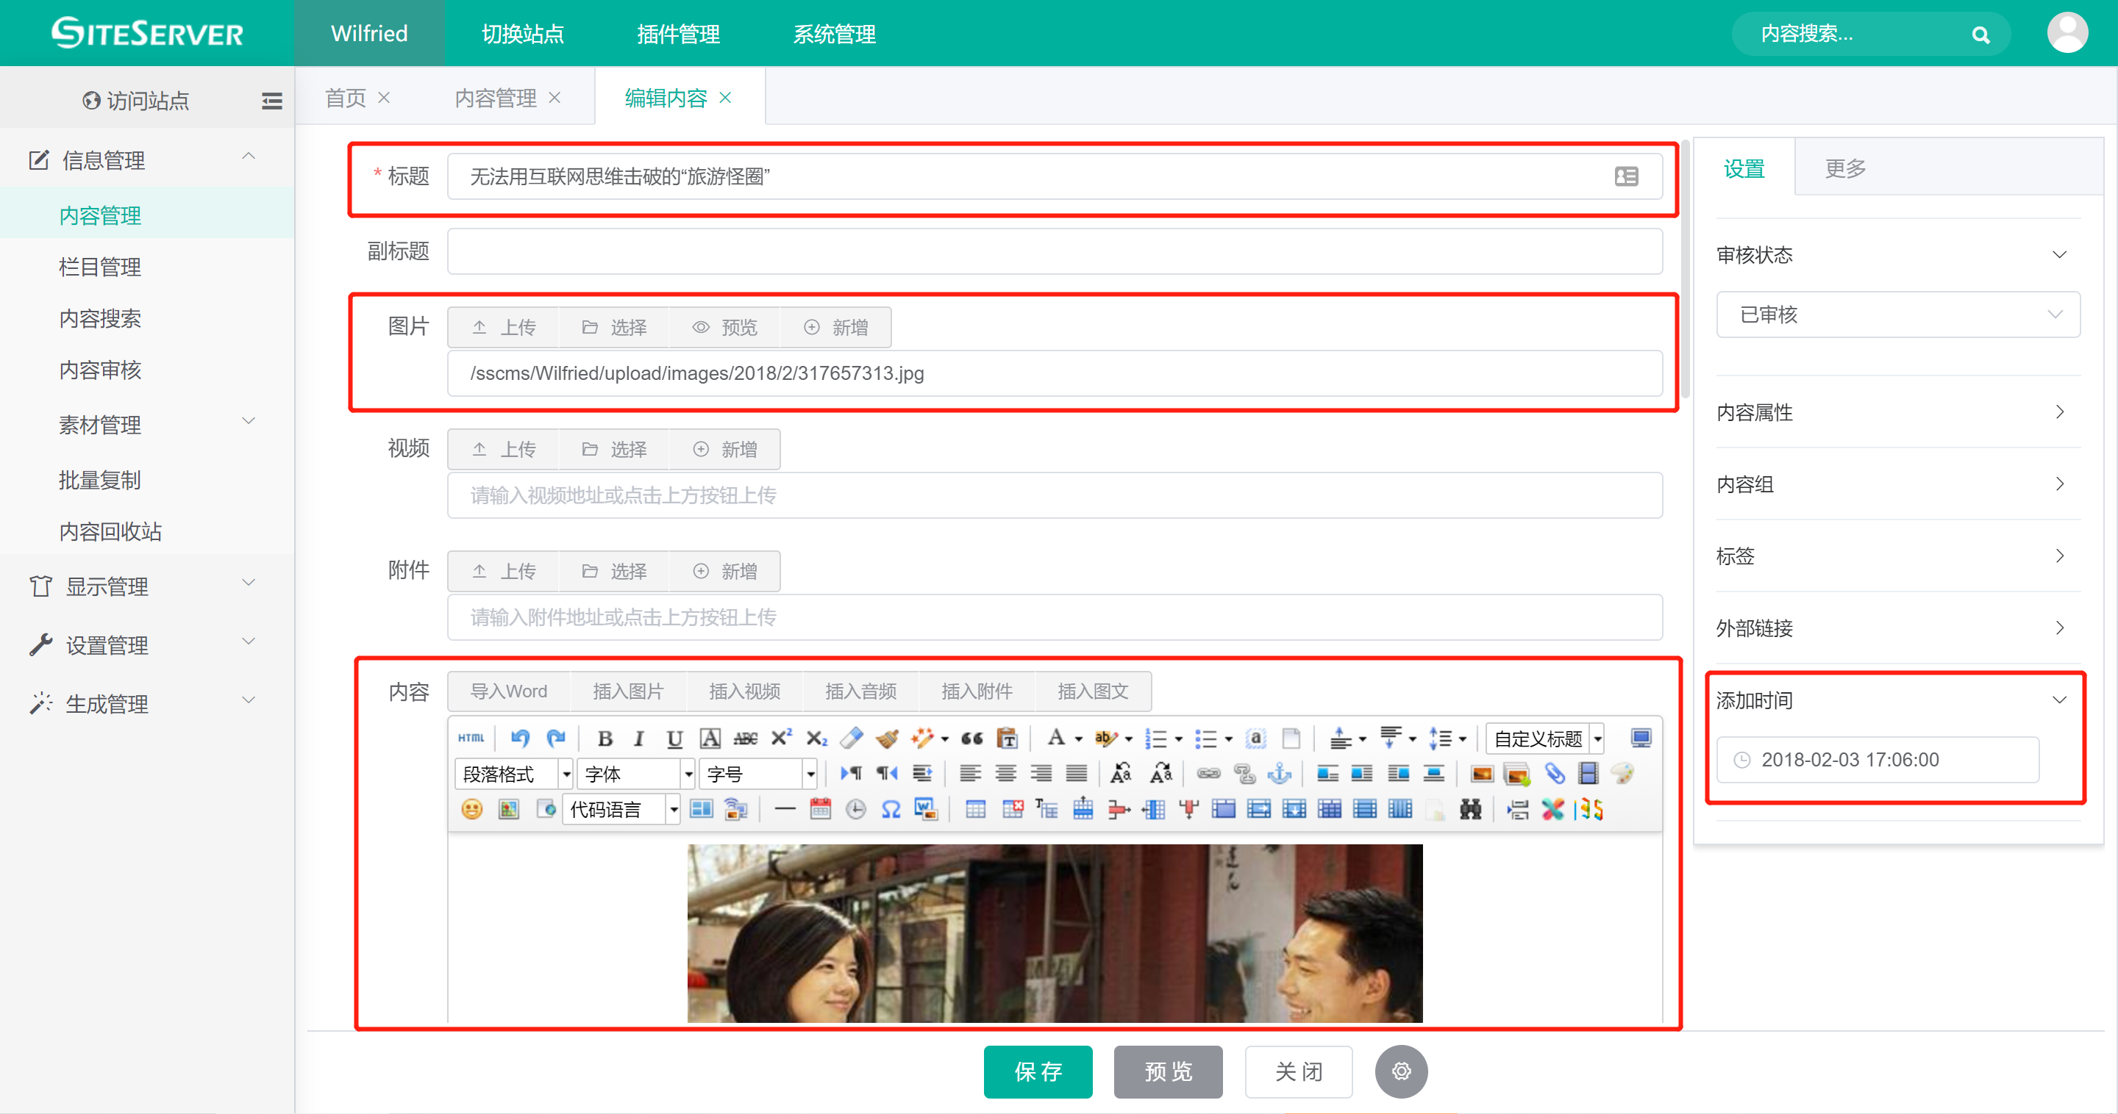
Task: Toggle italic formatting in the editor
Action: (639, 738)
